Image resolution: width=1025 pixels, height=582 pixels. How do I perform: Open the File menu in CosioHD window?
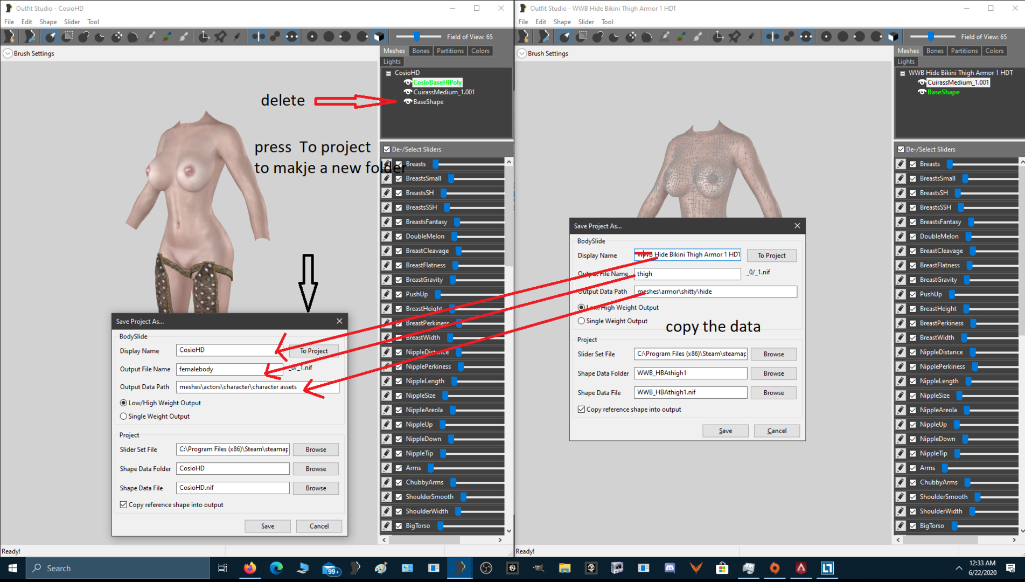coord(9,22)
